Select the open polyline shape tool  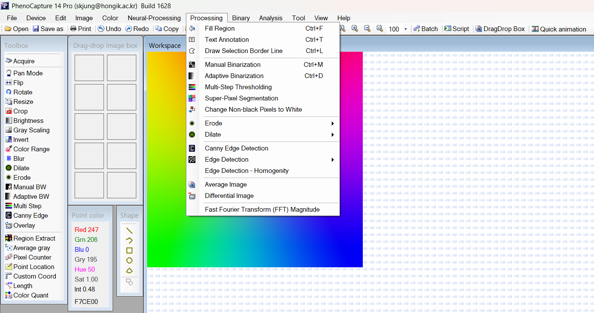(129, 241)
